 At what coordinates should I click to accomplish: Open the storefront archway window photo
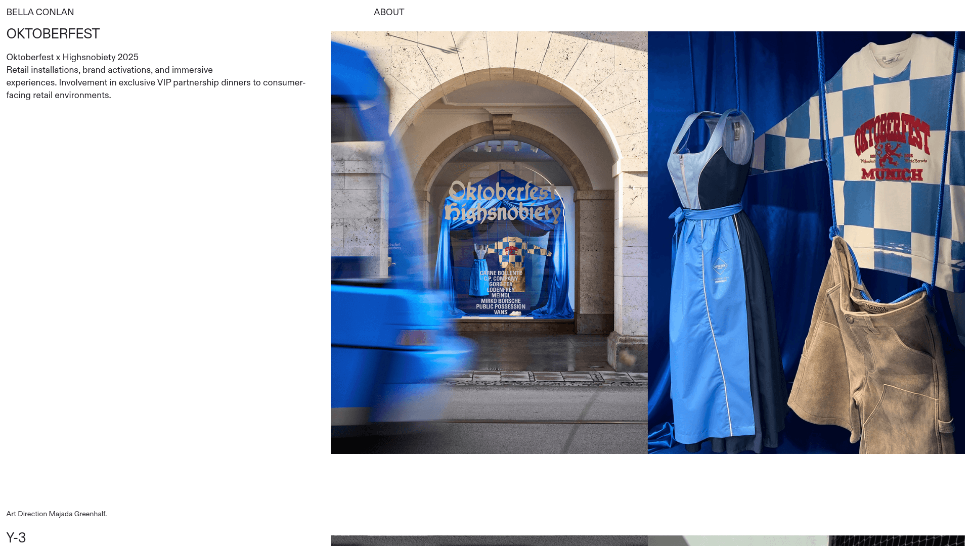point(489,243)
